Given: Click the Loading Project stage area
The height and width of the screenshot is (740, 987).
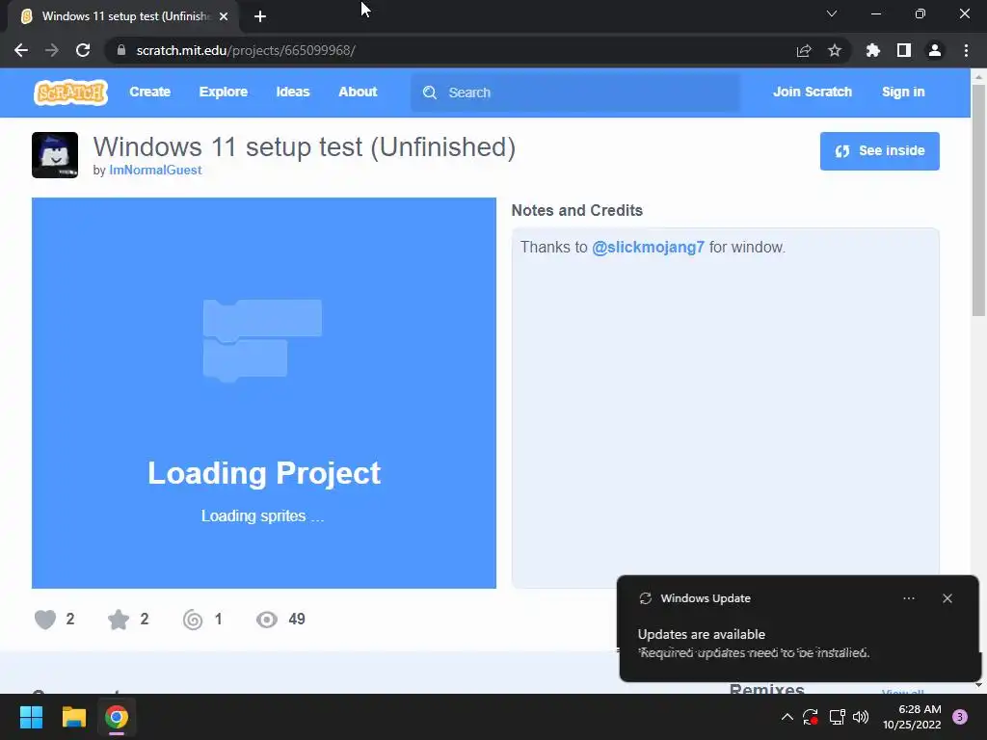Looking at the screenshot, I should tap(264, 393).
